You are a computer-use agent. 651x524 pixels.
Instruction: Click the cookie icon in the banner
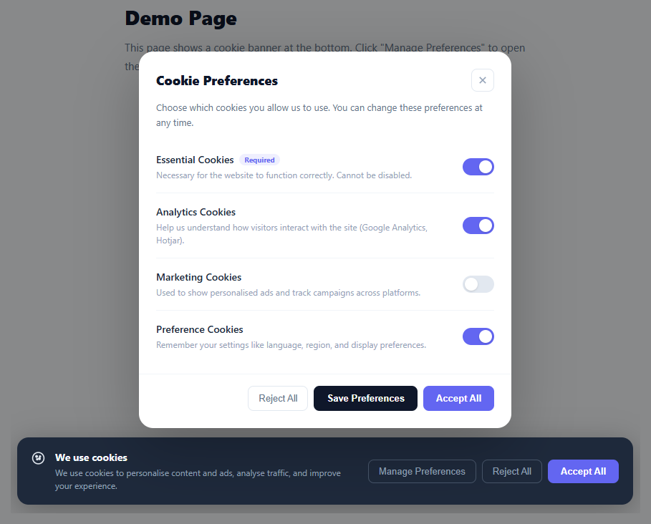[x=38, y=458]
